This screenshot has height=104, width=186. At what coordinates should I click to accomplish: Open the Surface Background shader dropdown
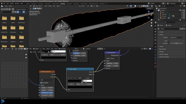[x=176, y=38]
